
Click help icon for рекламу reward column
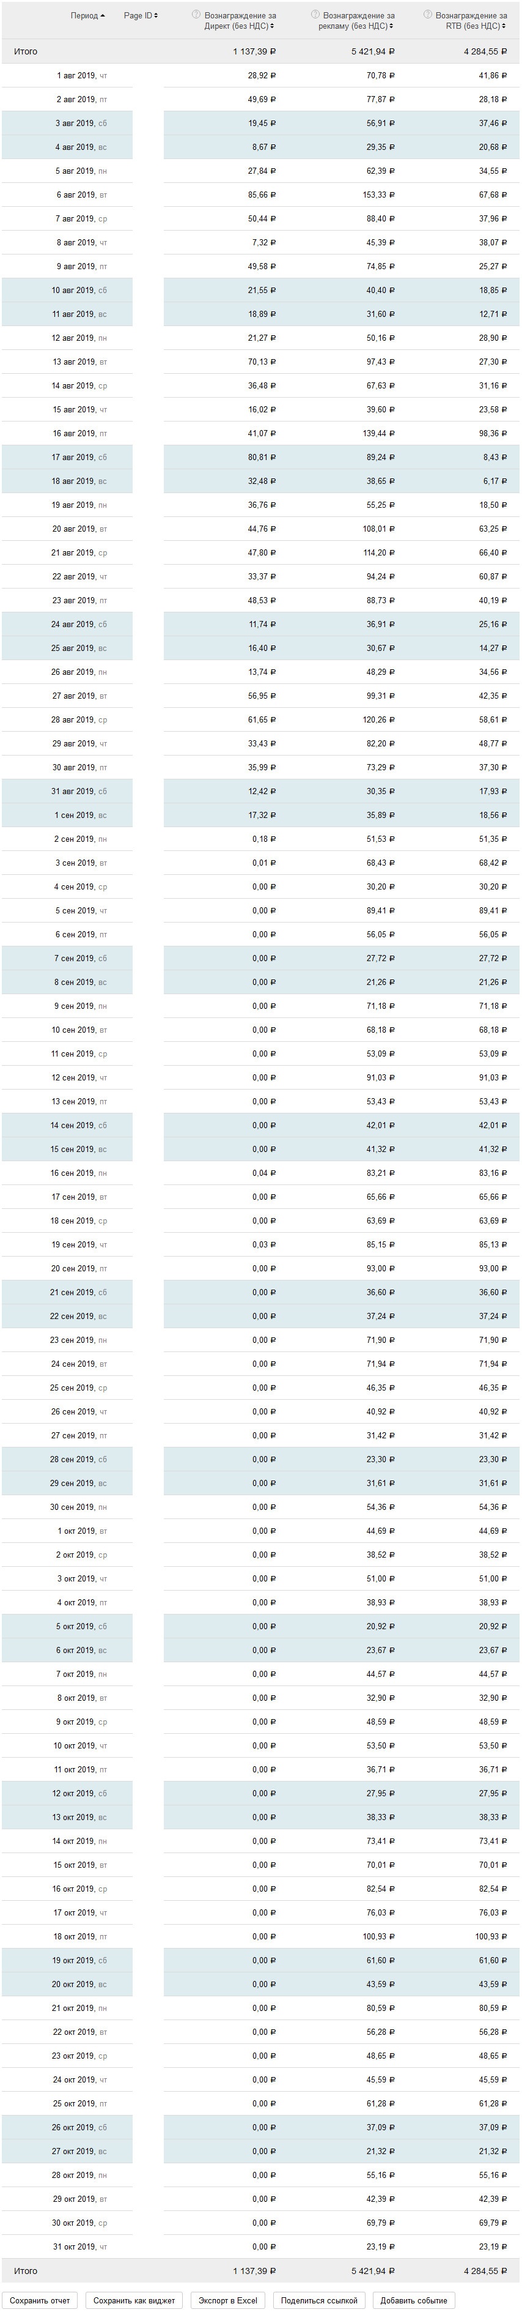[314, 15]
